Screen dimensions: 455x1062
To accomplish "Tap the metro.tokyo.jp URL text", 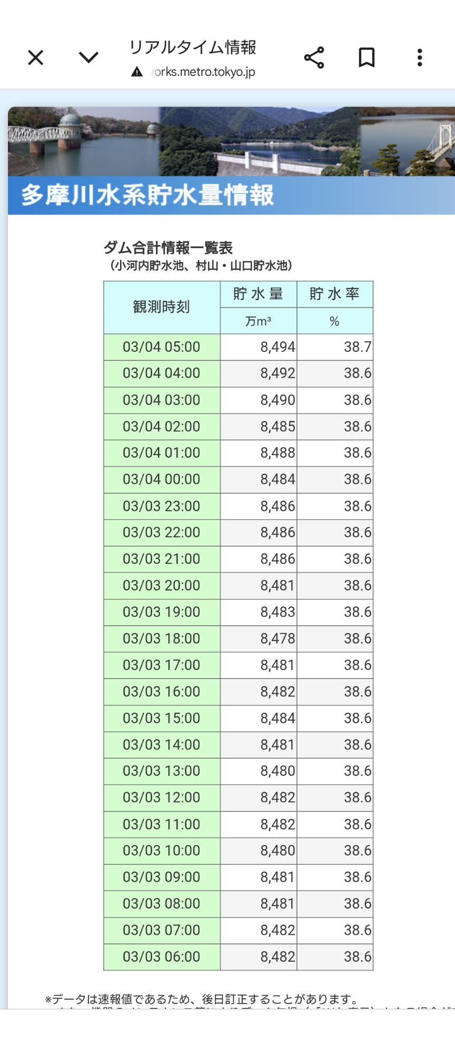I will (x=204, y=72).
